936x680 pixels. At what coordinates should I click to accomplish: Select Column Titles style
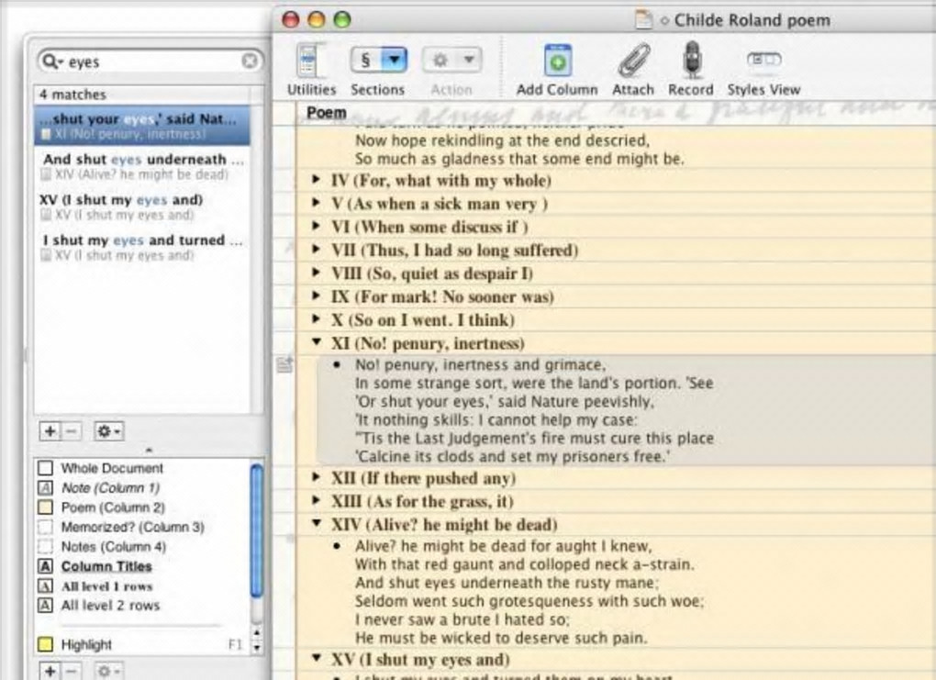point(106,566)
